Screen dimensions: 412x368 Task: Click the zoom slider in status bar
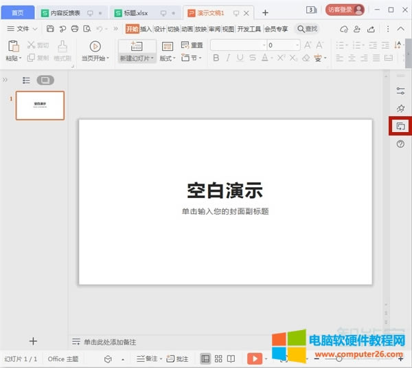click(340, 359)
